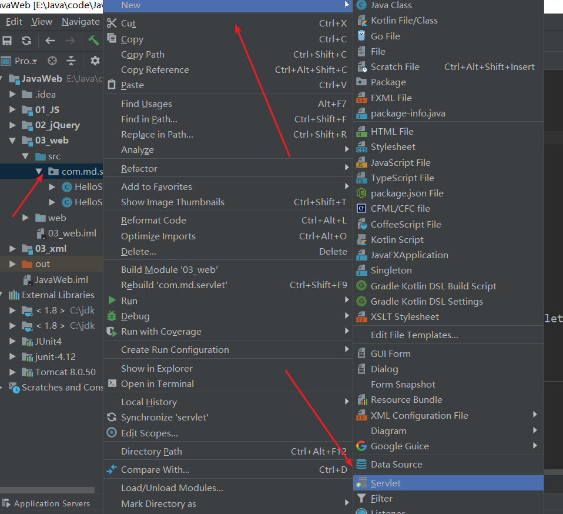563x514 pixels.
Task: Click the Compare With arrows icon
Action: click(112, 469)
